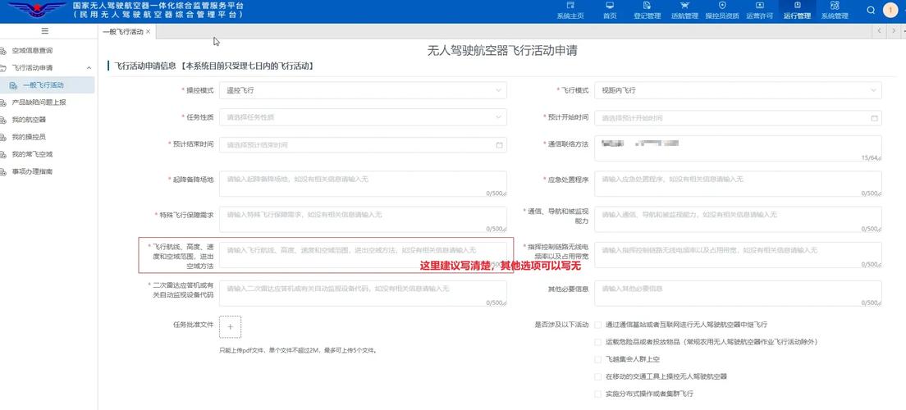Click the 起降备降场地 text area
This screenshot has width=906, height=410.
click(363, 184)
